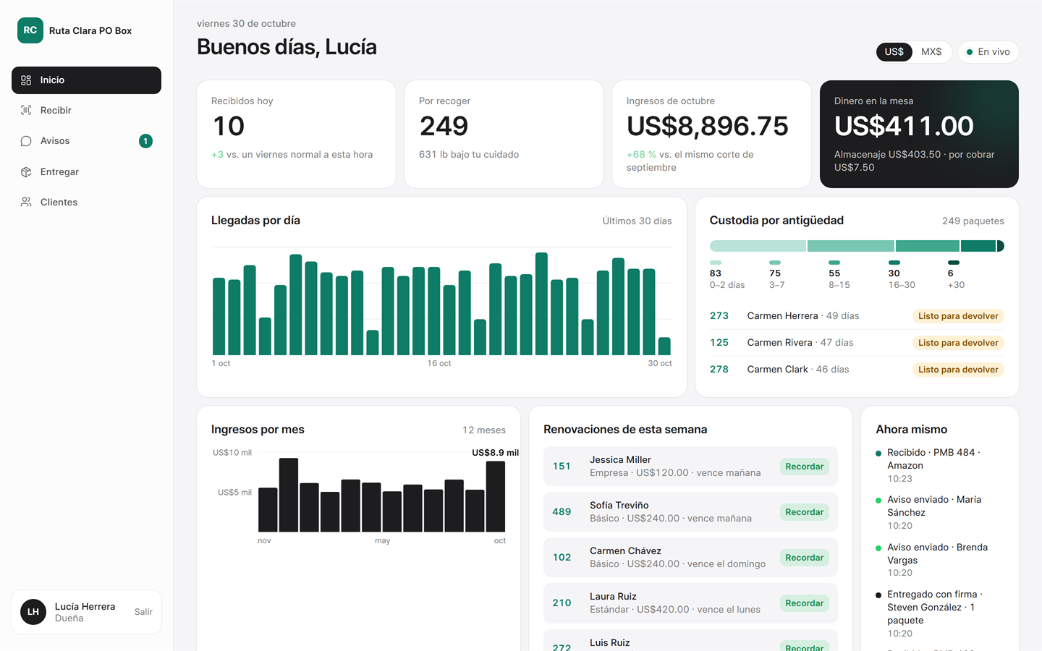Click the Inicio dashboard grid icon

[26, 80]
